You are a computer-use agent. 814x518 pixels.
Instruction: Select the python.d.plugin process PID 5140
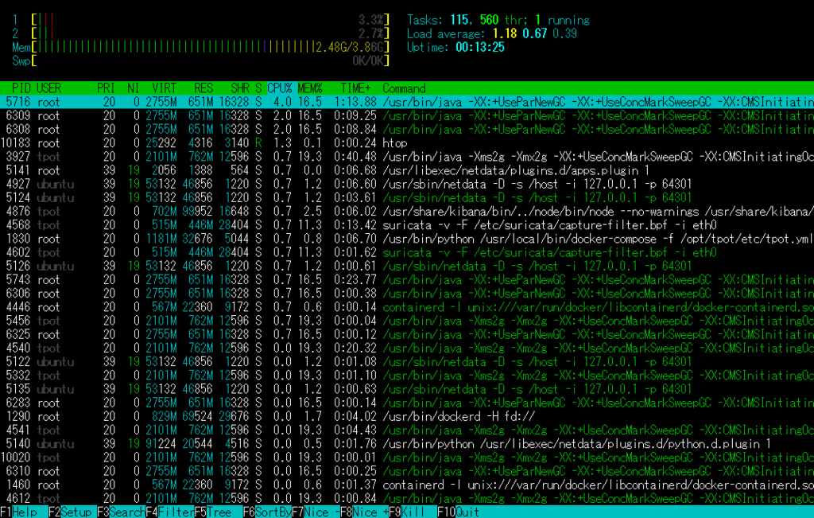407,444
